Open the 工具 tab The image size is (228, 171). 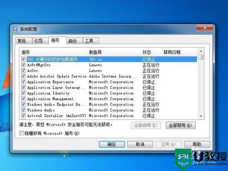click(x=91, y=41)
